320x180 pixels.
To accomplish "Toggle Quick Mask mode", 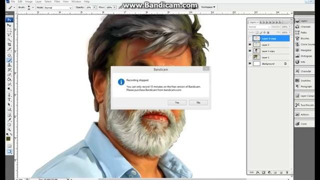I will point(9,146).
